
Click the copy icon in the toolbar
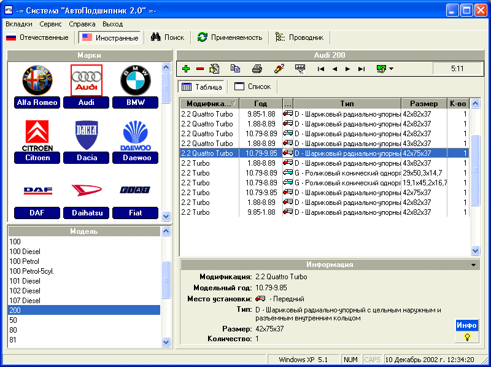click(x=235, y=69)
